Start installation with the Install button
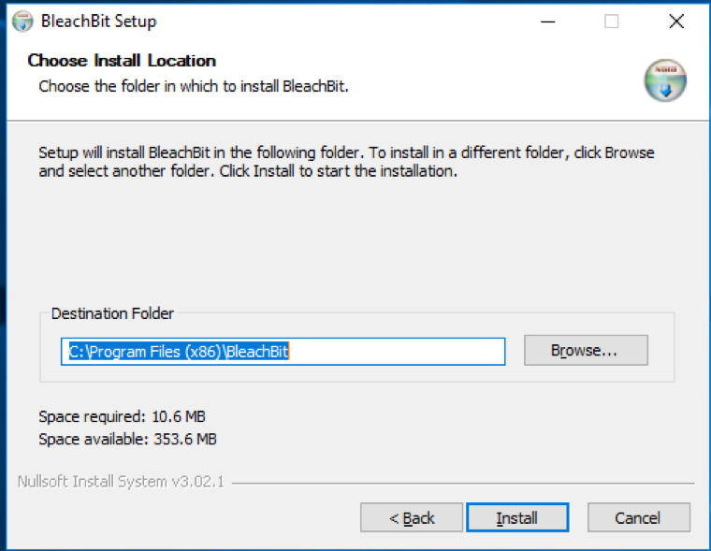Image resolution: width=711 pixels, height=551 pixels. point(516,517)
